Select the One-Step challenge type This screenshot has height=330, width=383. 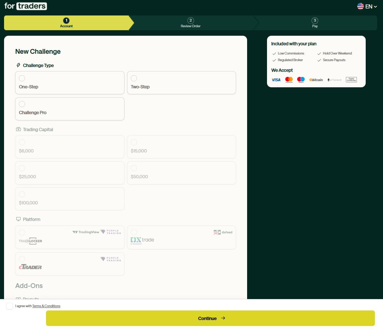tap(70, 82)
